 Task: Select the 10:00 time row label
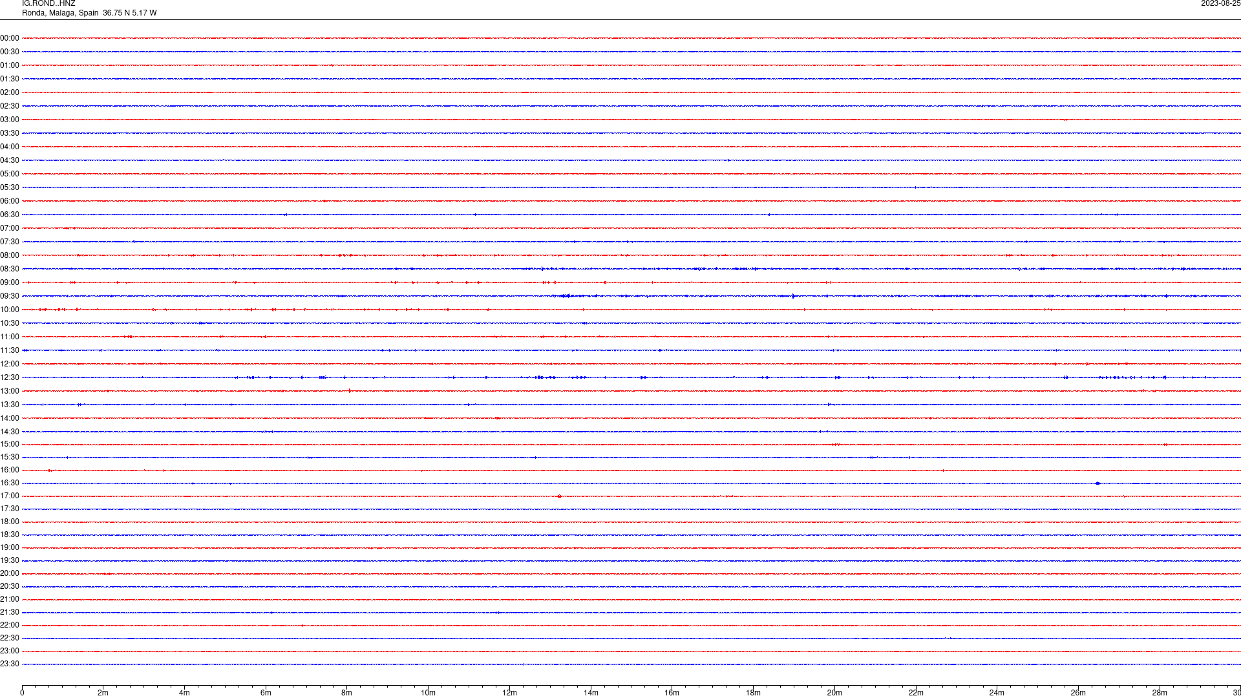coord(10,310)
